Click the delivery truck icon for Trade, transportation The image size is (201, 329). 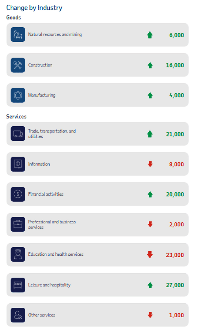18,134
